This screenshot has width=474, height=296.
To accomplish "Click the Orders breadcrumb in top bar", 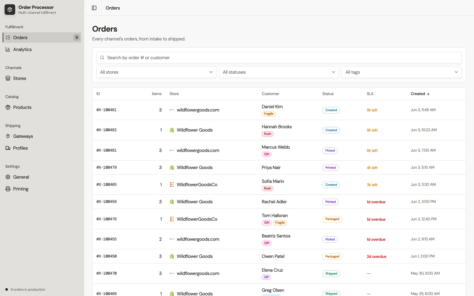I will click(113, 8).
